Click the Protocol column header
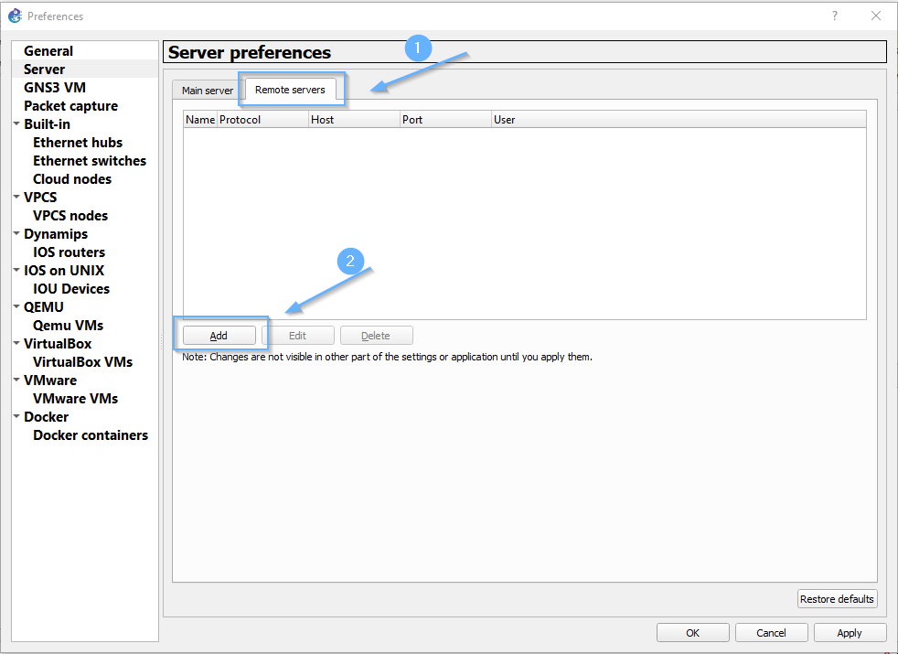Image resolution: width=898 pixels, height=654 pixels. (x=262, y=120)
